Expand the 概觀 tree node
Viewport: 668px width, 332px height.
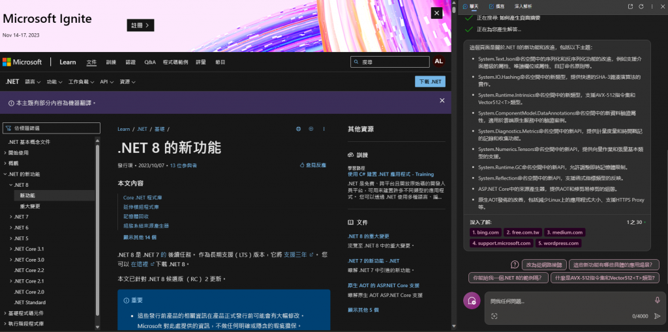click(x=5, y=163)
